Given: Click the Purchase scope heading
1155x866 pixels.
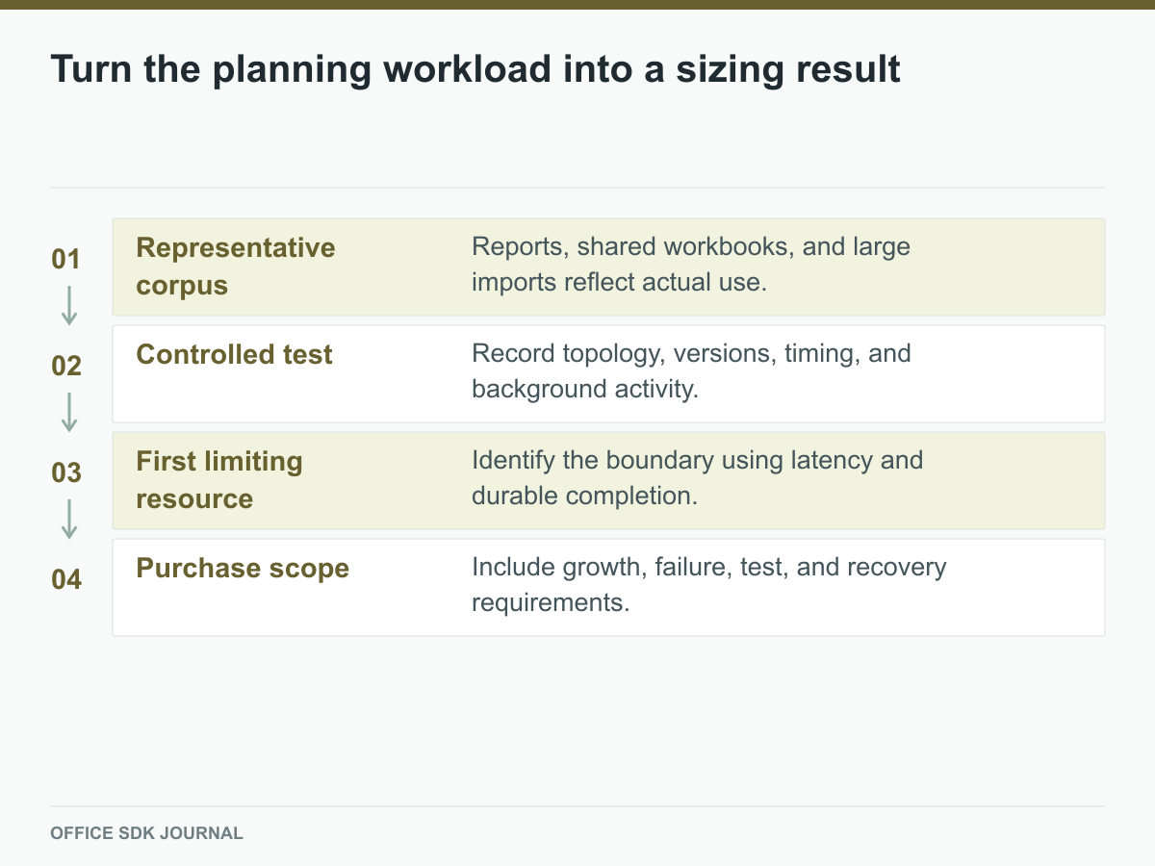Looking at the screenshot, I should pos(243,568).
